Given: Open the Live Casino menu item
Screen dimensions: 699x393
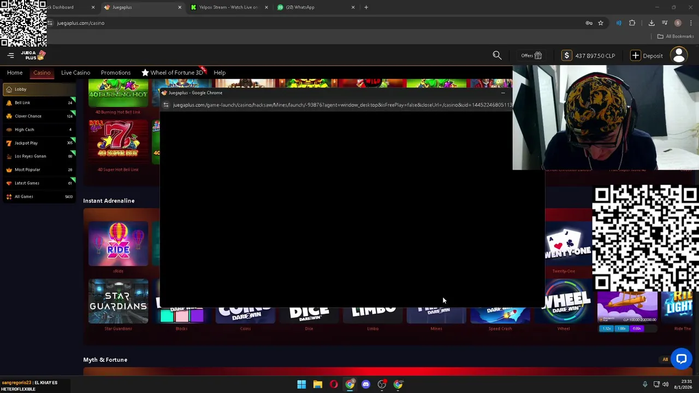Looking at the screenshot, I should coord(75,73).
